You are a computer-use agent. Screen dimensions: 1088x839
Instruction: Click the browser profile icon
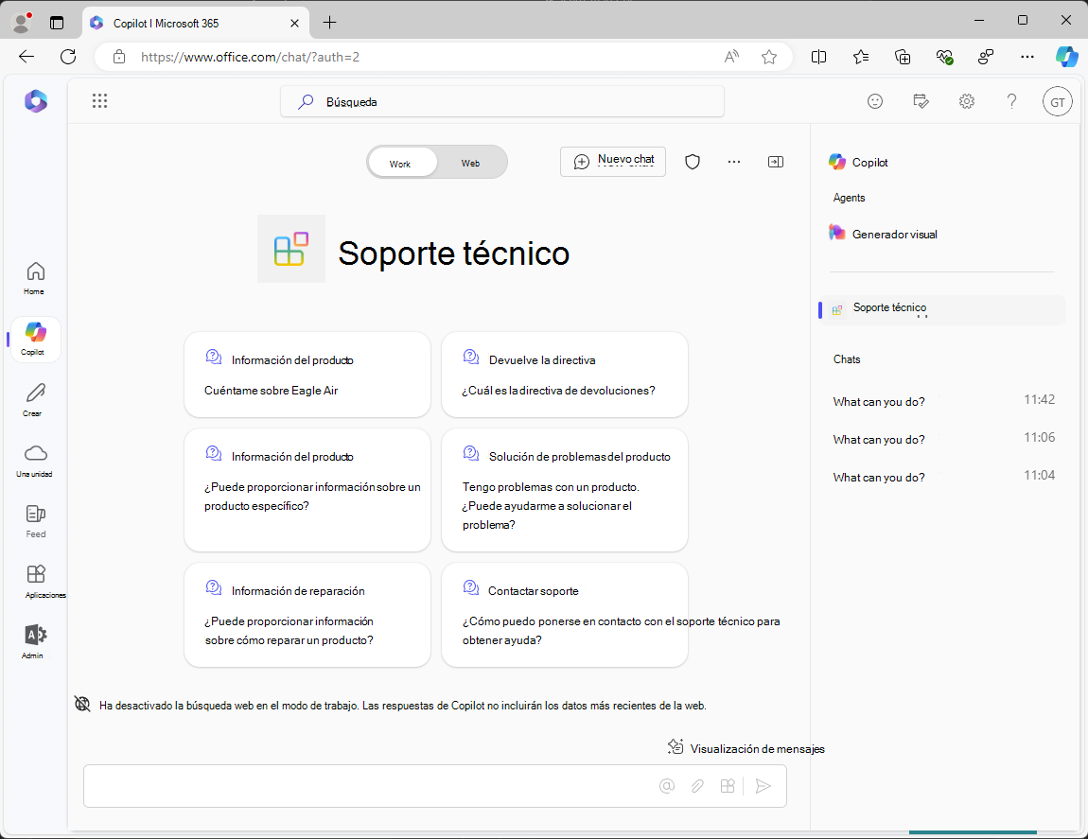(22, 23)
